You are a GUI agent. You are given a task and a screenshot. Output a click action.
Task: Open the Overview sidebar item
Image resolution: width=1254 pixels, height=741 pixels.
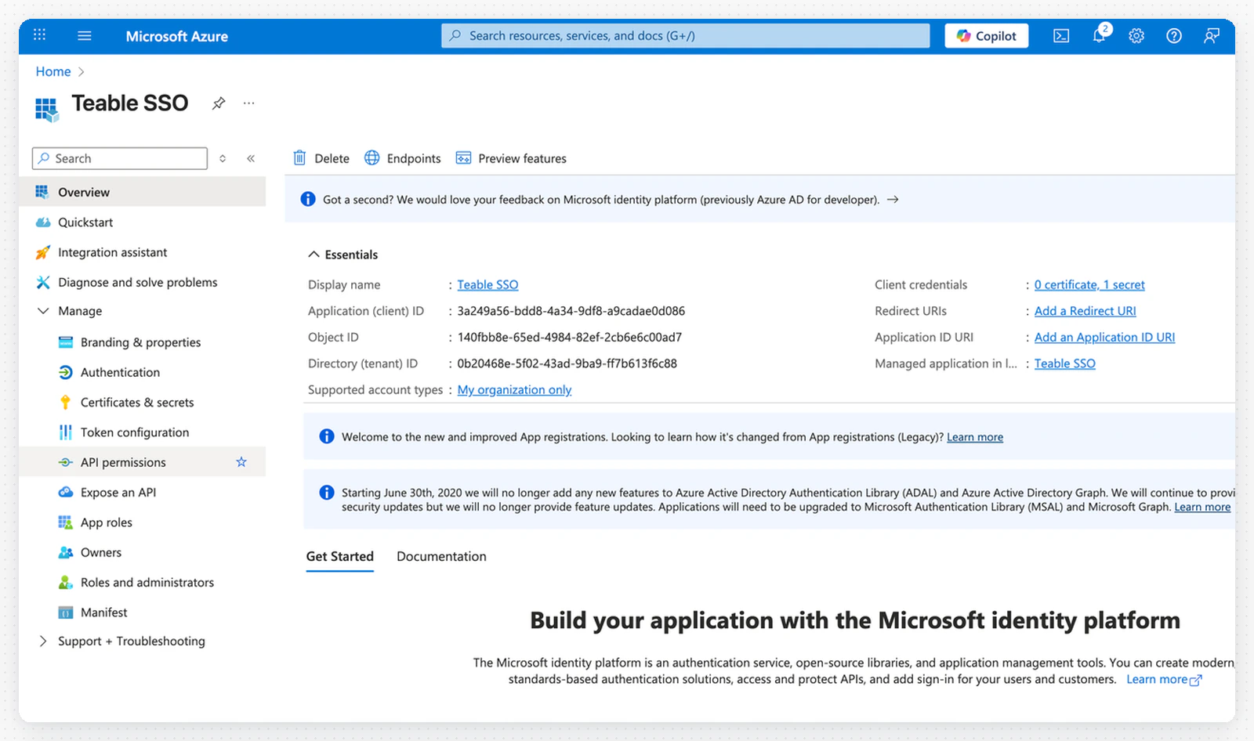coord(143,192)
